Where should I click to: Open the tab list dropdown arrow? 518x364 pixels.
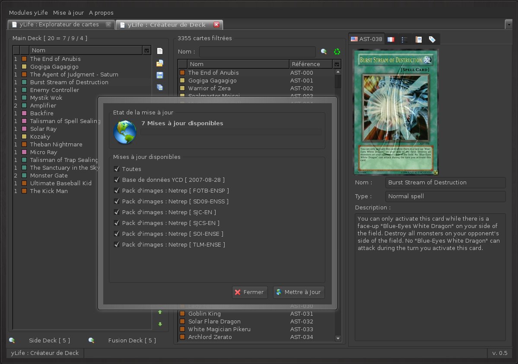coord(509,25)
